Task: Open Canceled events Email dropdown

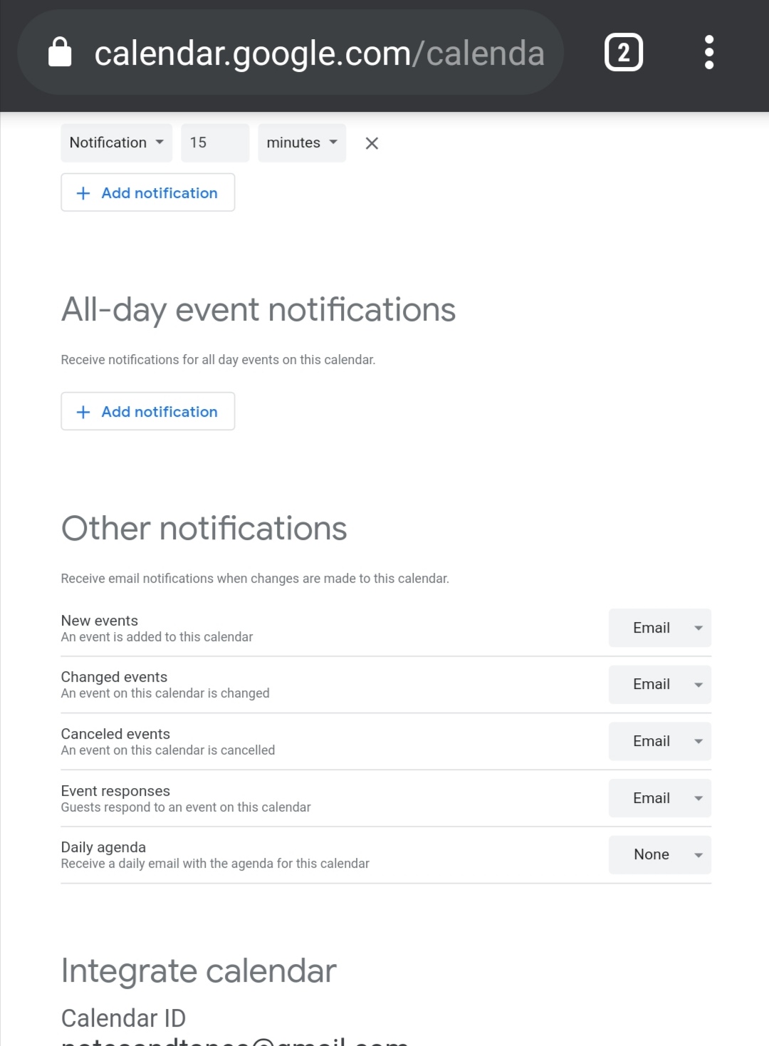Action: point(659,741)
